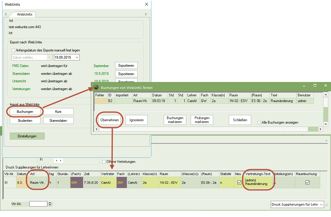This screenshot has height=217, width=331.
Task: Click the Stammdaten import button
Action: (58, 121)
